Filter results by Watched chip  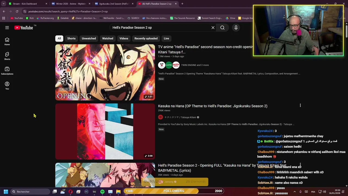[x=108, y=38]
